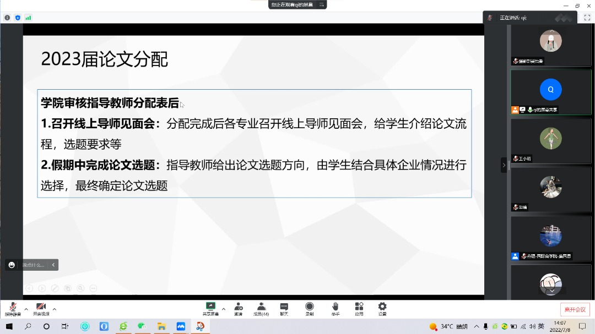
Task: Open the Members (成员) list
Action: [x=261, y=309]
